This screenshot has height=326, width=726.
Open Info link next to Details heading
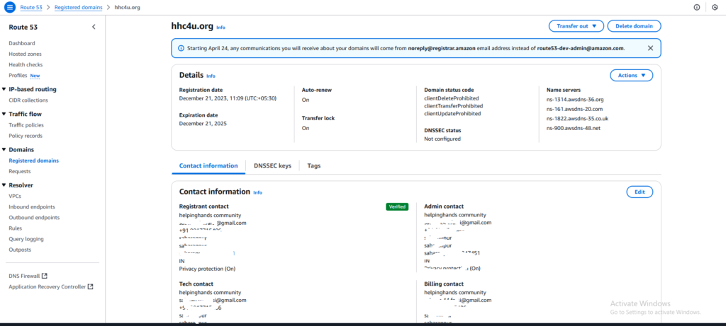[211, 76]
